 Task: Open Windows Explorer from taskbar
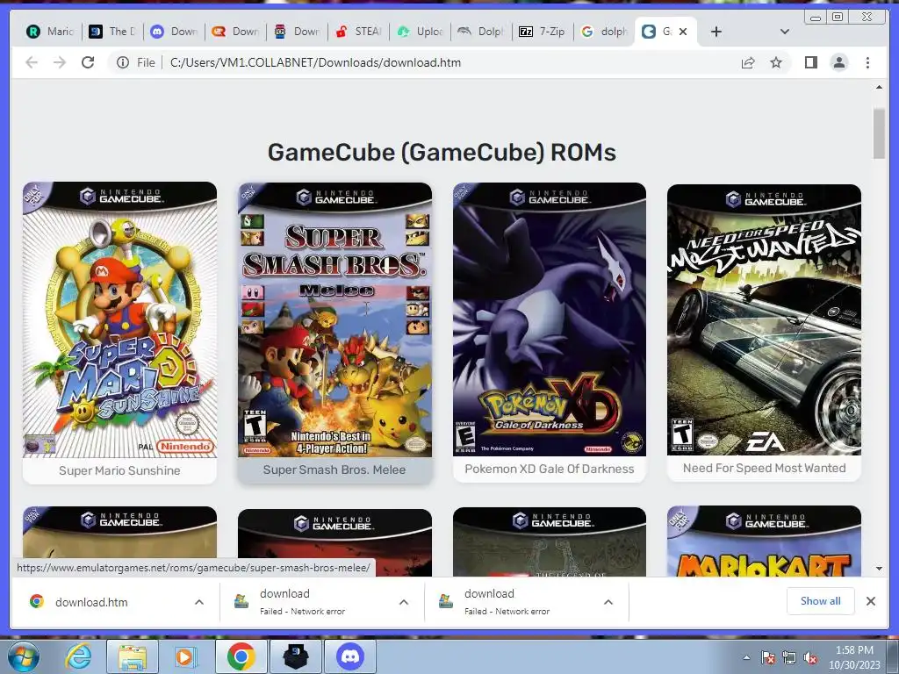pos(133,656)
